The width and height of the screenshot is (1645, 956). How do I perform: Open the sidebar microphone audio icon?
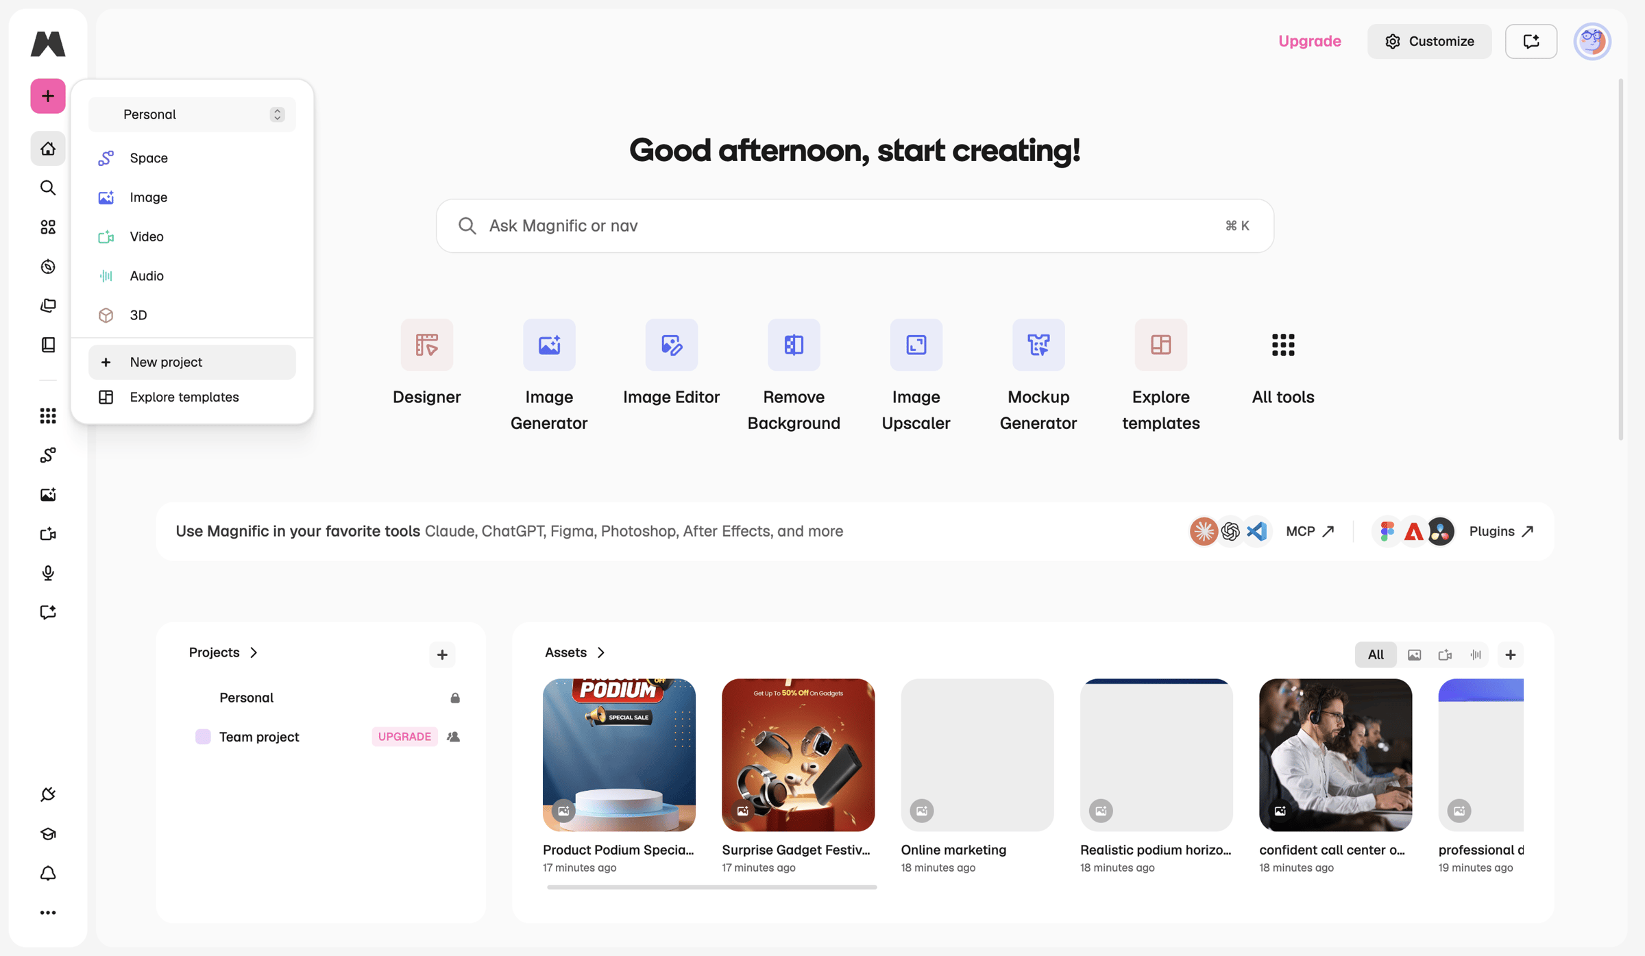48,573
